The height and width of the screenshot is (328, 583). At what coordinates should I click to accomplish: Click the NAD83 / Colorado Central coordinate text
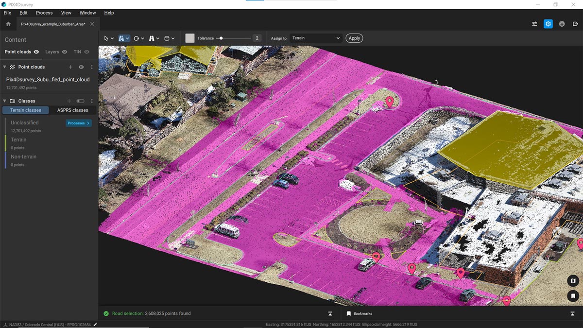coord(51,324)
